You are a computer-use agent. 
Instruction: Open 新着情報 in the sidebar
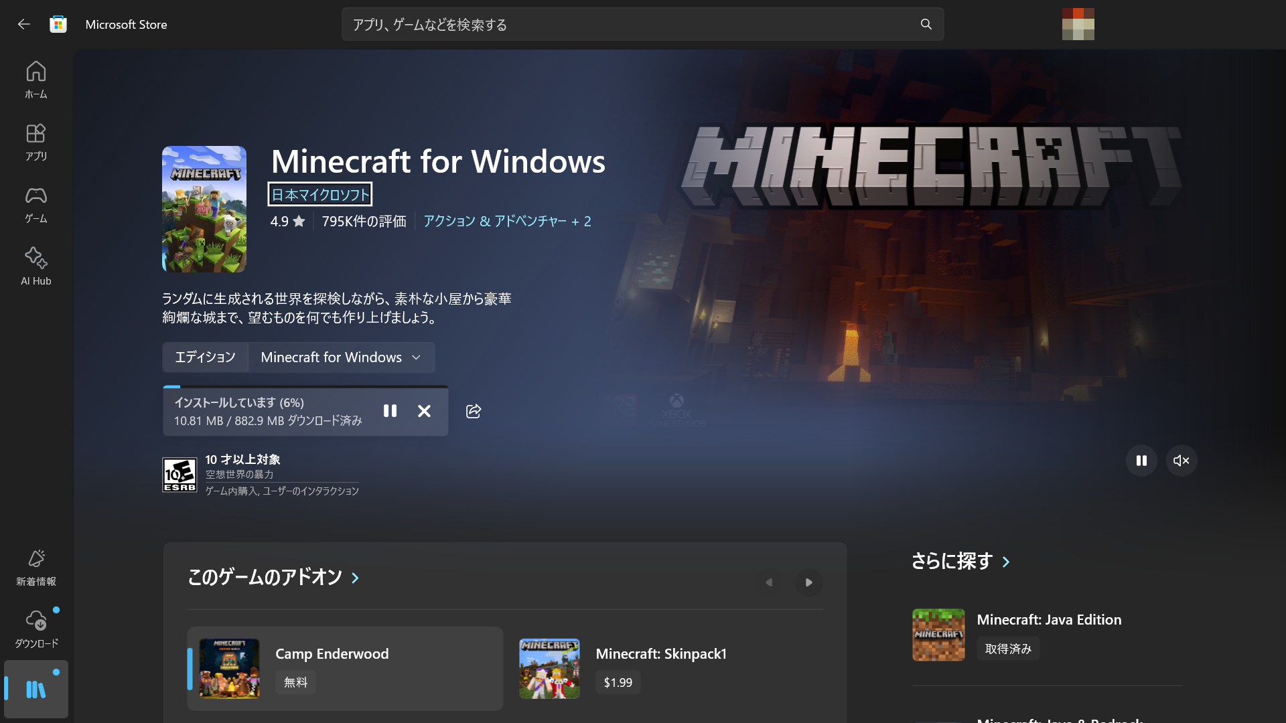pos(35,566)
